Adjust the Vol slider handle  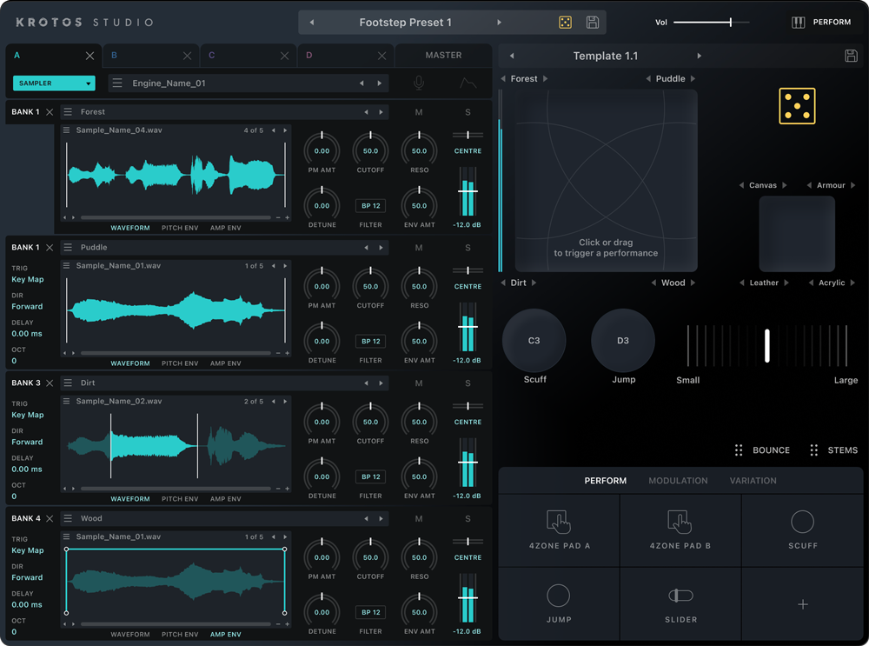pos(731,23)
